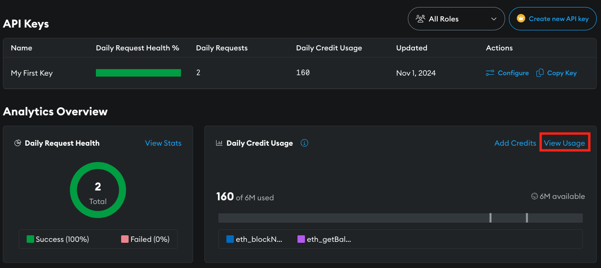
Task: Click the crown icon on Create new API key
Action: 521,19
